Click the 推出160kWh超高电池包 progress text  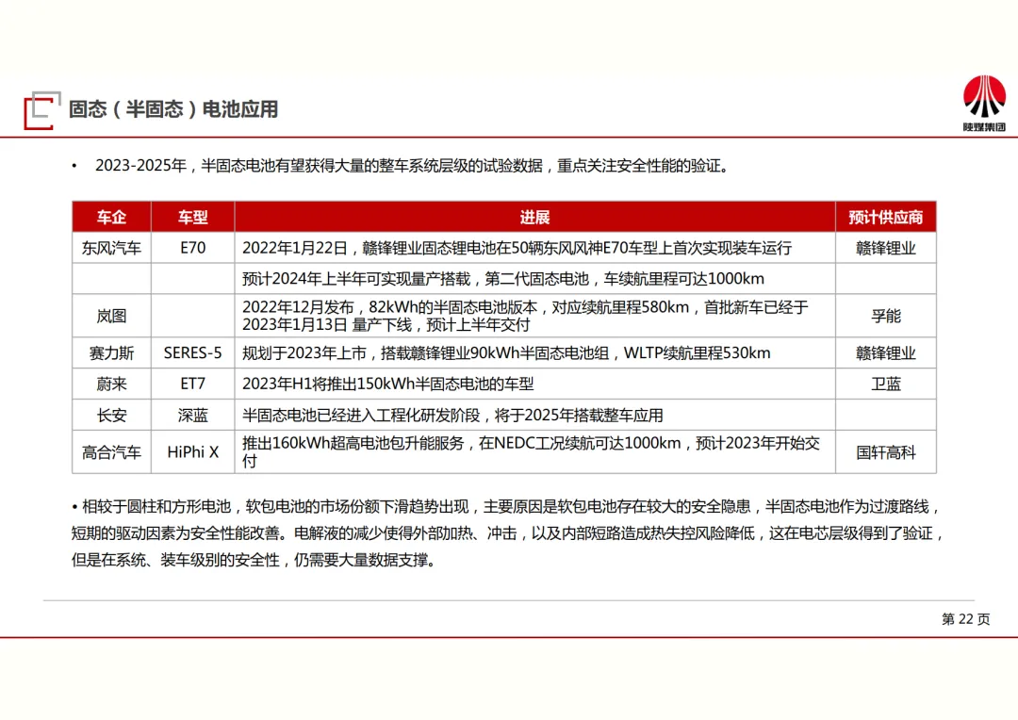point(531,452)
